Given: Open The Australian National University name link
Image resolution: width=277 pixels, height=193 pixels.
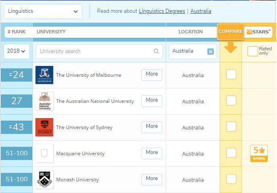Looking at the screenshot, I should pos(95,101).
